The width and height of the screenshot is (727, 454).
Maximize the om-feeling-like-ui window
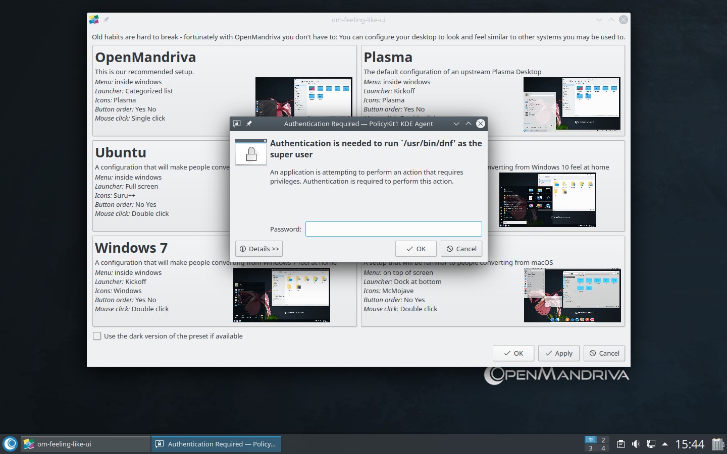click(x=611, y=20)
